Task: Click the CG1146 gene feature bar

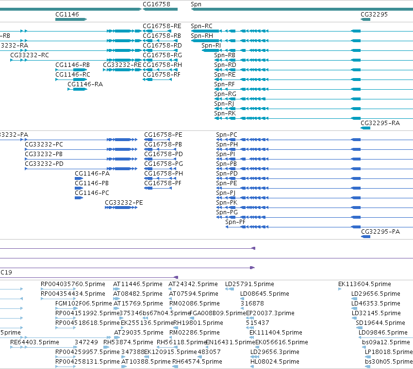Action: click(71, 19)
